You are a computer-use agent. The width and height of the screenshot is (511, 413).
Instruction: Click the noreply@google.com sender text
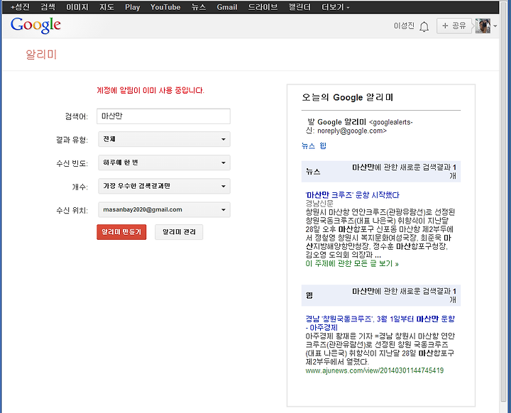[x=352, y=131]
